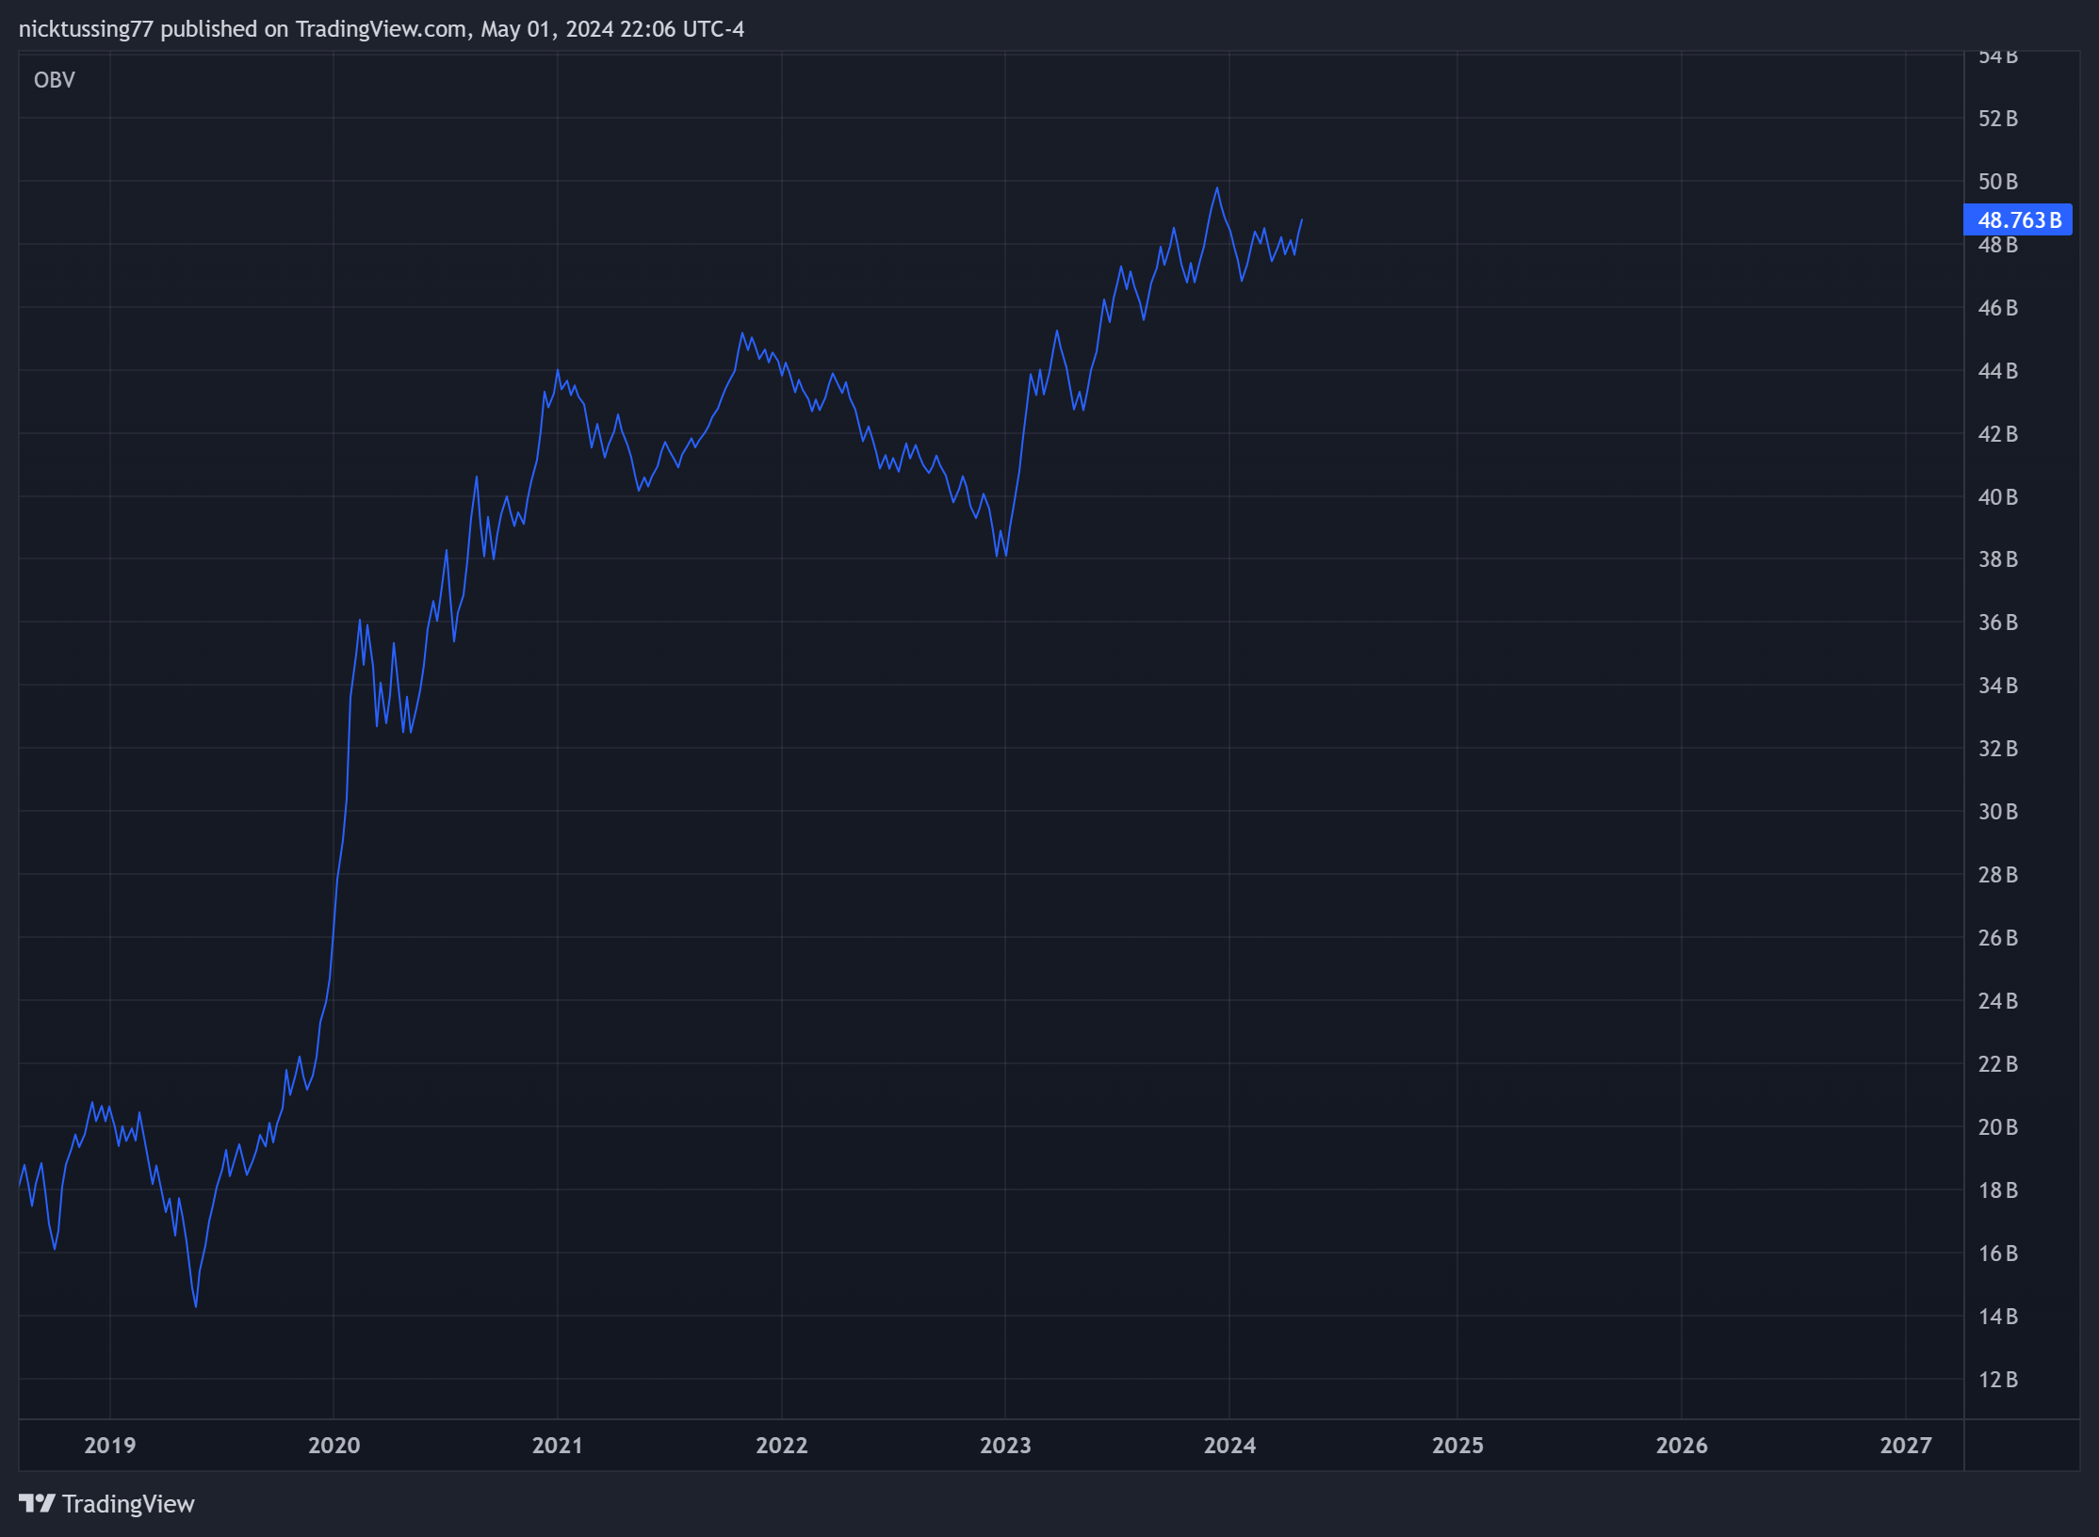
Task: Click the 36 B price scale label
Action: click(x=1998, y=623)
